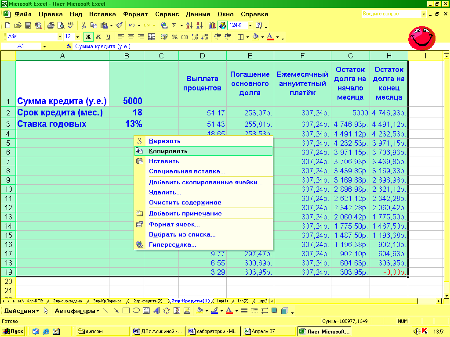Click the Format Painter brush
Screen dimensions: 450x337
[120, 25]
